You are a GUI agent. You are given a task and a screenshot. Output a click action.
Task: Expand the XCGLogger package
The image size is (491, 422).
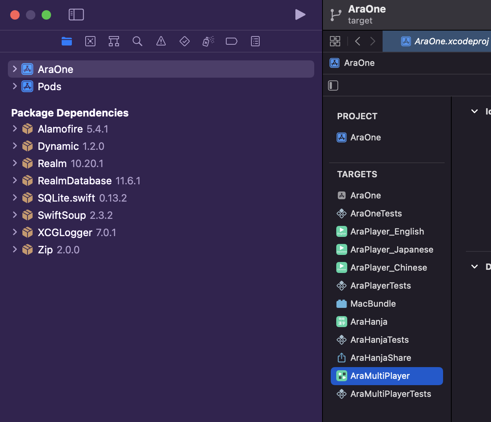click(x=15, y=232)
